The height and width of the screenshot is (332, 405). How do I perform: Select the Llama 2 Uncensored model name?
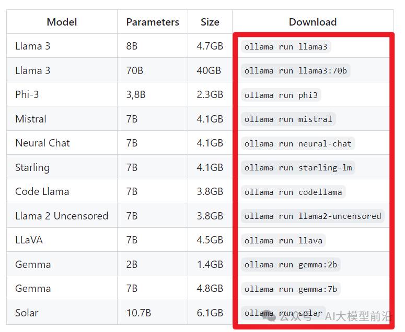(62, 216)
